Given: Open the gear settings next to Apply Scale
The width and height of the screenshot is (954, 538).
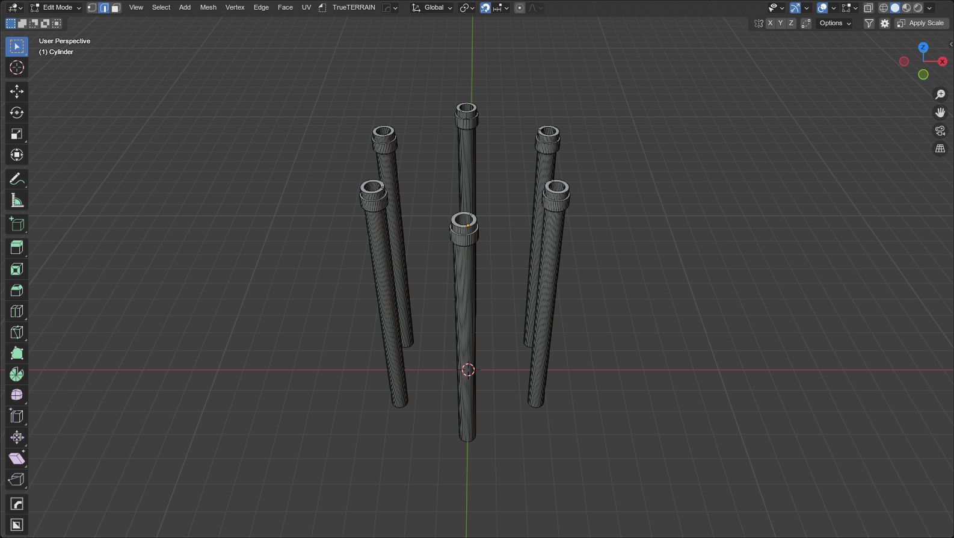Looking at the screenshot, I should coord(885,23).
